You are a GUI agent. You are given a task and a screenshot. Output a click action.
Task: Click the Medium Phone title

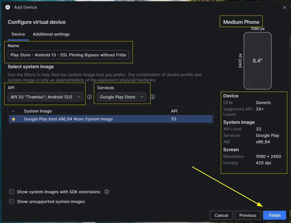point(241,22)
